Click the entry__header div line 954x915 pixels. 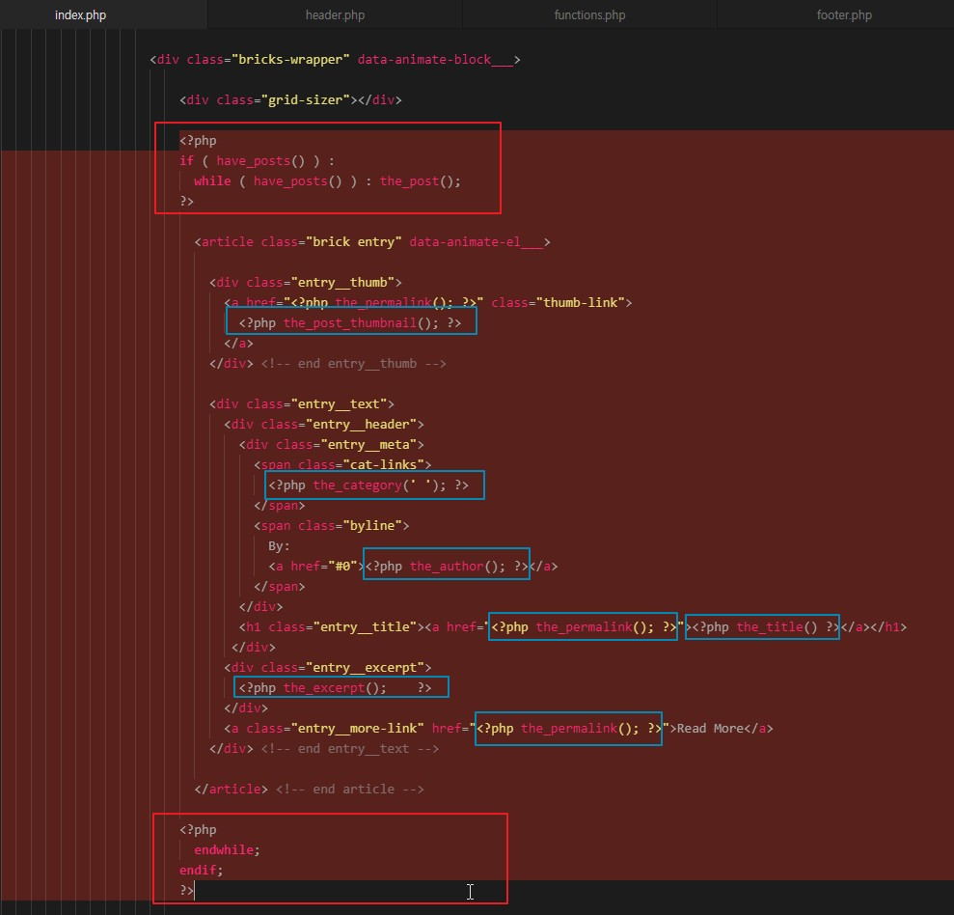click(x=324, y=425)
